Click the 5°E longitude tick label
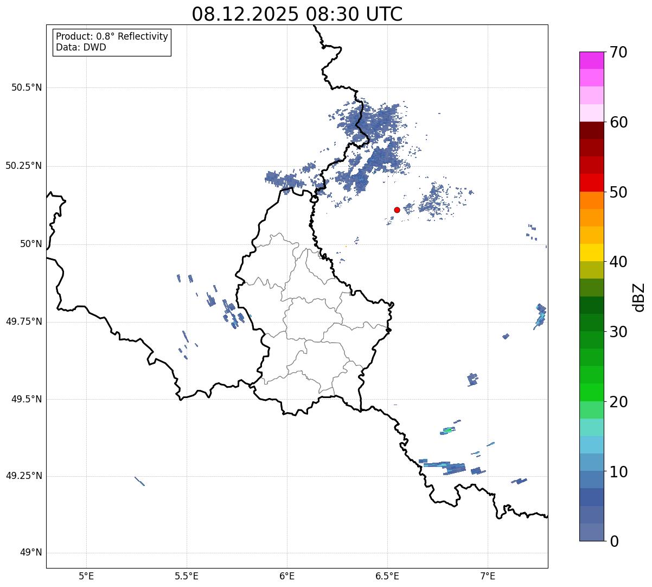The height and width of the screenshot is (587, 652). coord(86,576)
